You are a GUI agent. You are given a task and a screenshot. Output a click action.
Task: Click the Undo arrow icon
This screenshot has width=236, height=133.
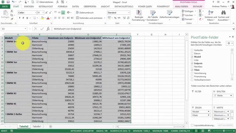pyautogui.click(x=13, y=2)
